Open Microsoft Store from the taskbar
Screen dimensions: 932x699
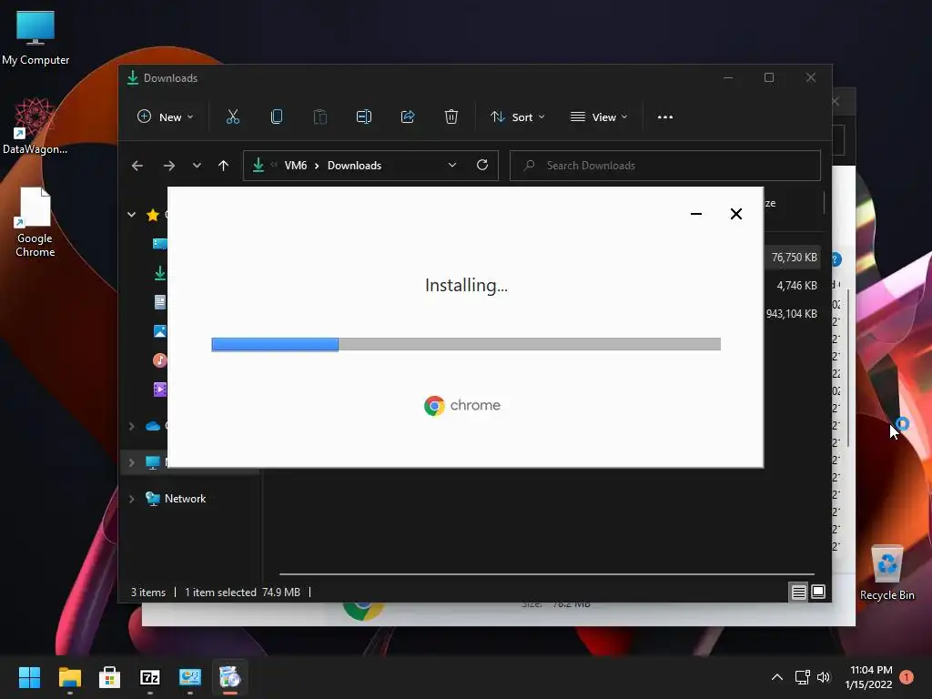pos(109,677)
